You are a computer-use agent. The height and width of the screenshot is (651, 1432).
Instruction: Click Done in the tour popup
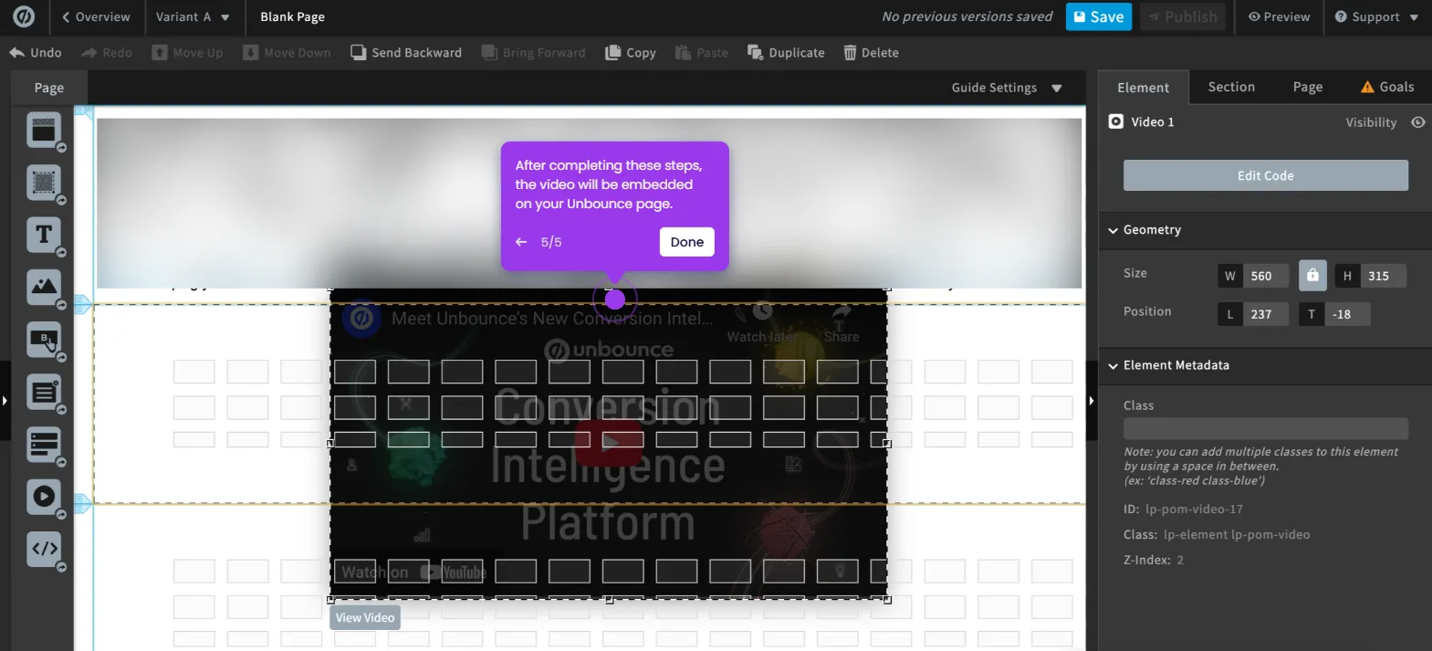click(x=686, y=242)
